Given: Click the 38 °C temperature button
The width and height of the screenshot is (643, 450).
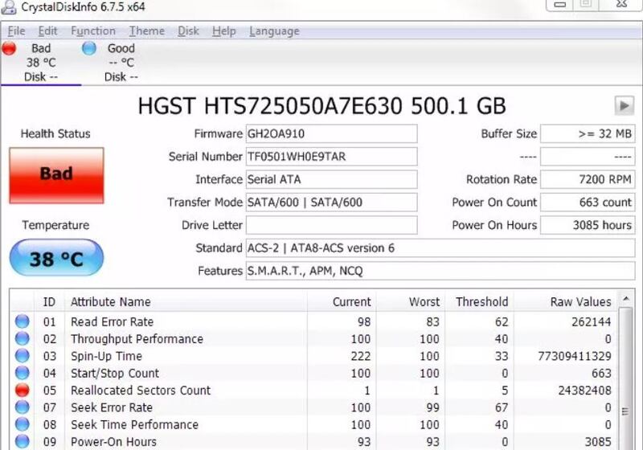Looking at the screenshot, I should pyautogui.click(x=56, y=259).
